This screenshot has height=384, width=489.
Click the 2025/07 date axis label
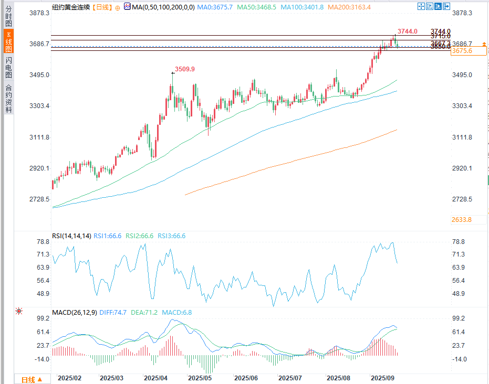click(x=290, y=378)
